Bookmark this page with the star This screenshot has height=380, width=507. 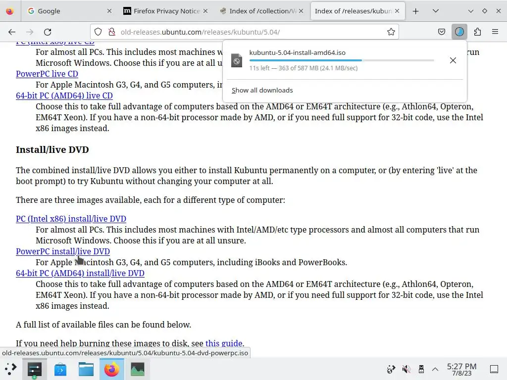(391, 32)
